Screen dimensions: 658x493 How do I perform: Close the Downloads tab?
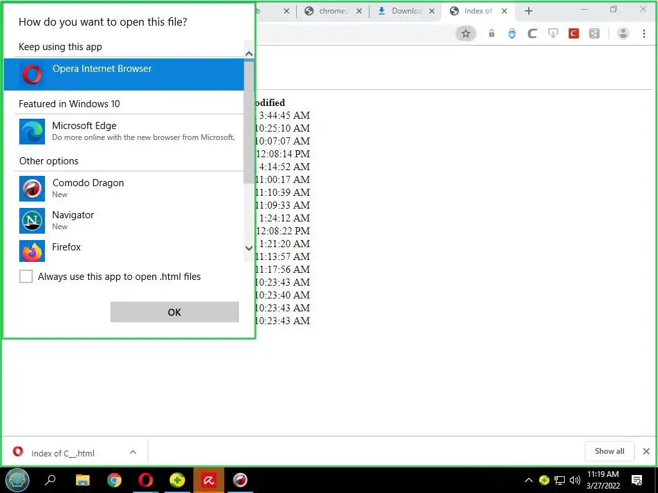tap(432, 12)
